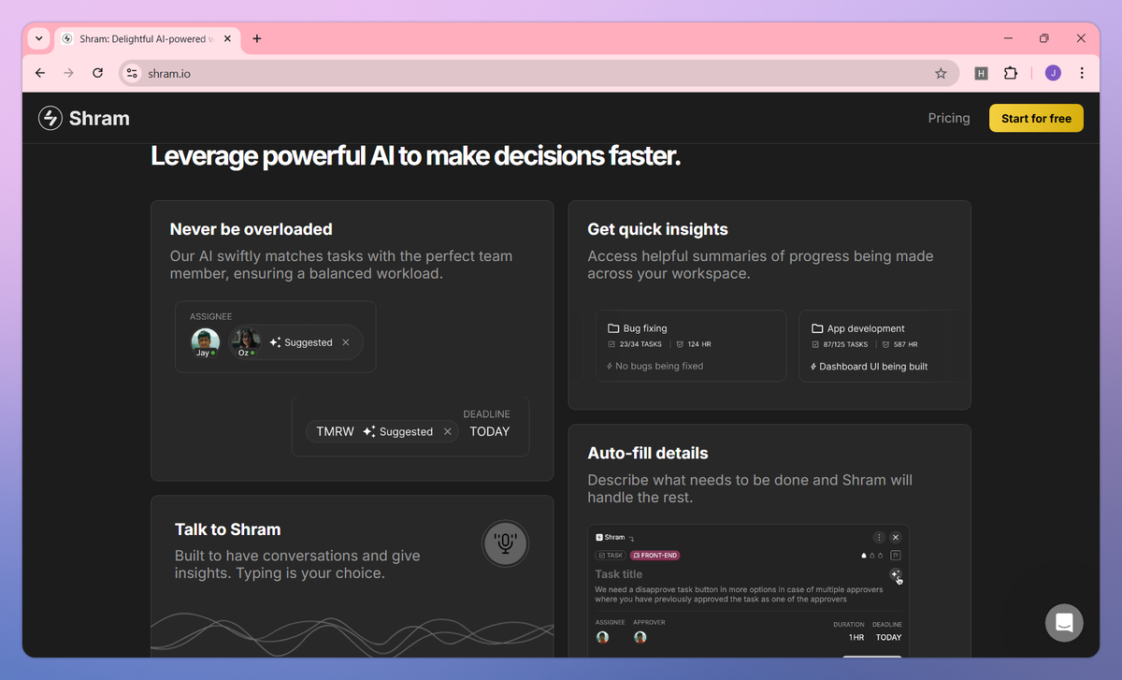Open the three-dot menu in the task card
This screenshot has width=1122, height=680.
pyautogui.click(x=879, y=537)
